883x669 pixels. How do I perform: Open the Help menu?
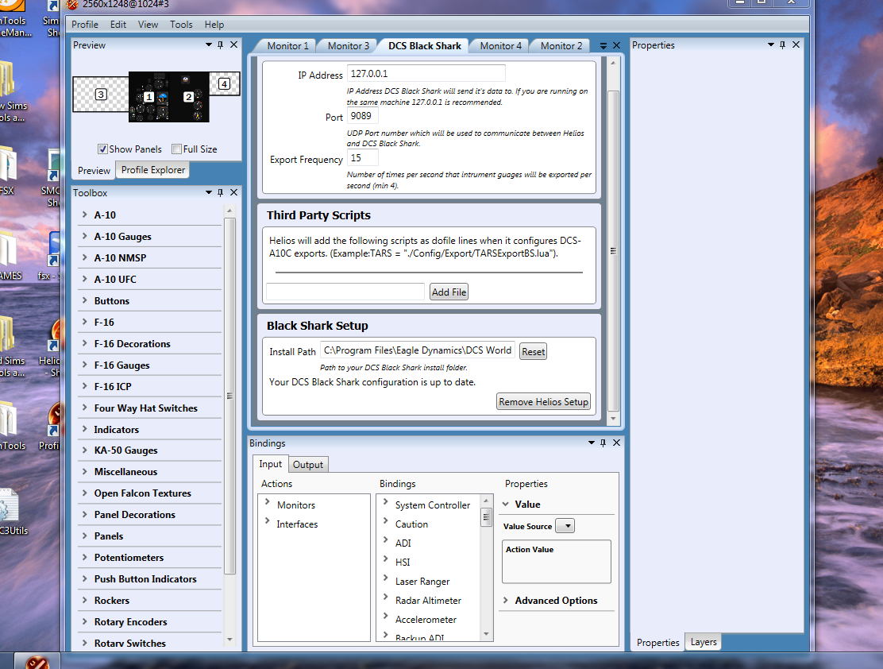click(x=214, y=25)
